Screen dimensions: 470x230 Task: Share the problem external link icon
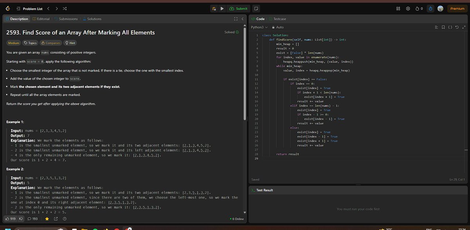click(x=56, y=219)
